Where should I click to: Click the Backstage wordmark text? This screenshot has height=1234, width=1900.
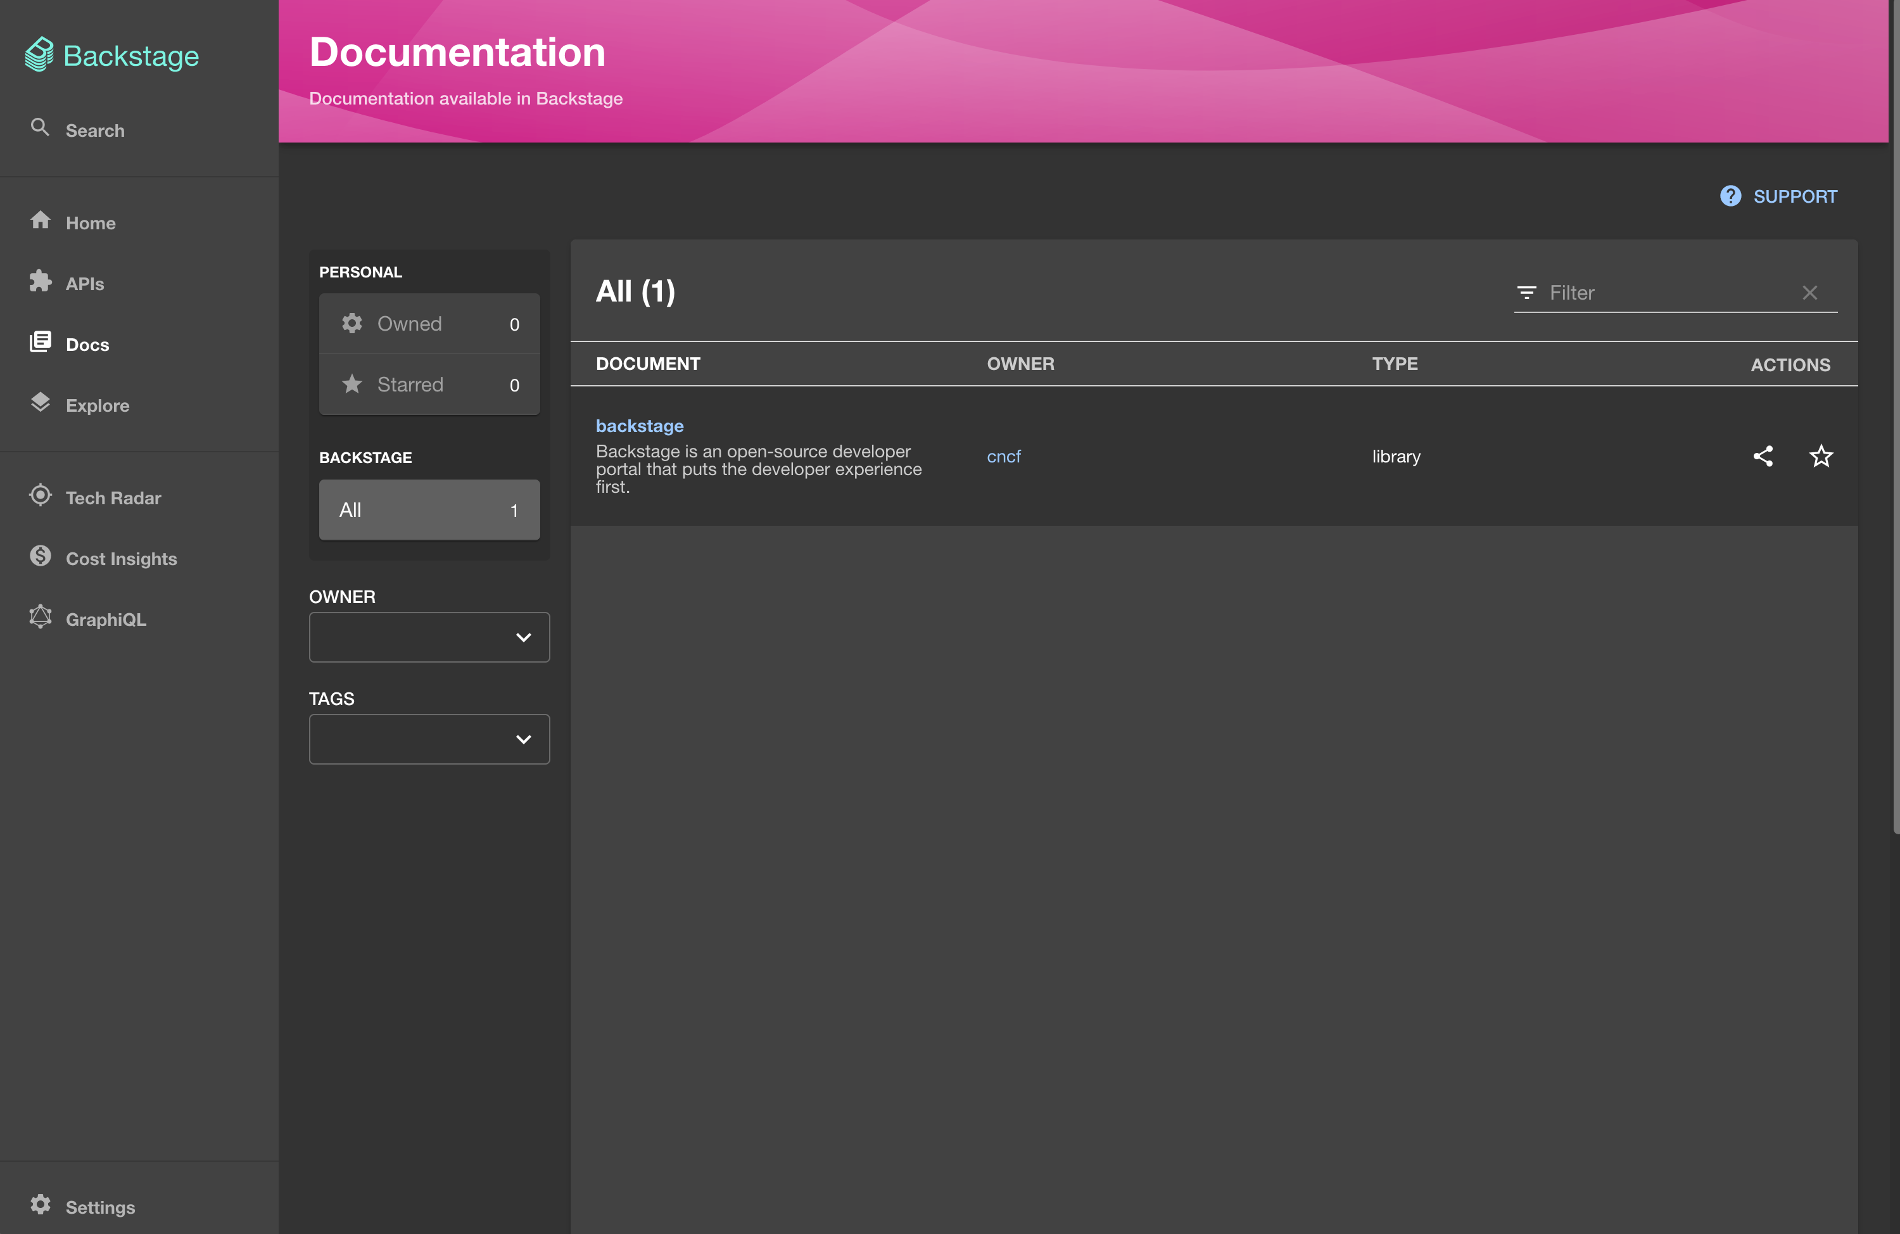click(131, 56)
